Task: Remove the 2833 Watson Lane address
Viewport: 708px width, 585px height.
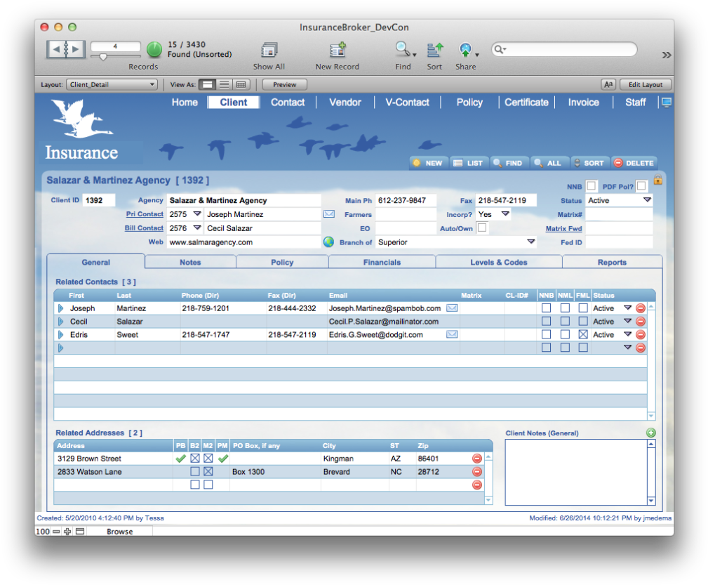Action: (477, 471)
